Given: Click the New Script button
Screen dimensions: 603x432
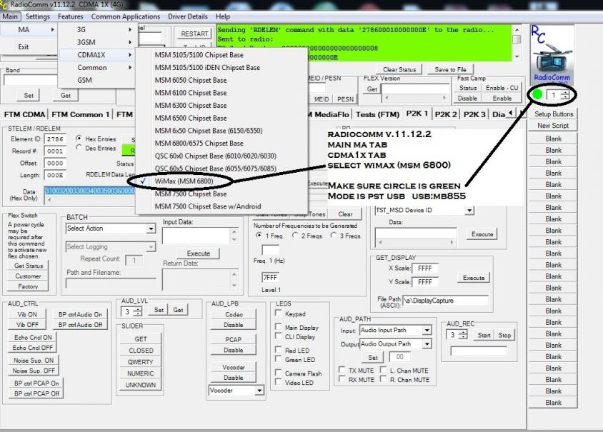Looking at the screenshot, I should coord(554,126).
